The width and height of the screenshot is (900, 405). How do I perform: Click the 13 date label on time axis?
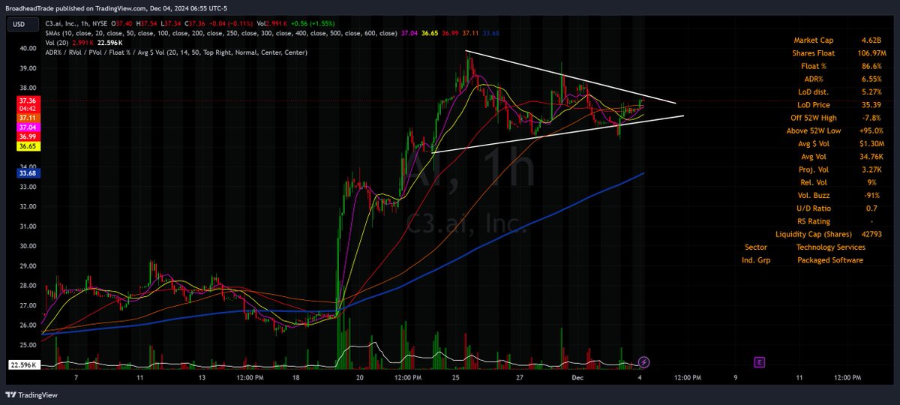(202, 379)
